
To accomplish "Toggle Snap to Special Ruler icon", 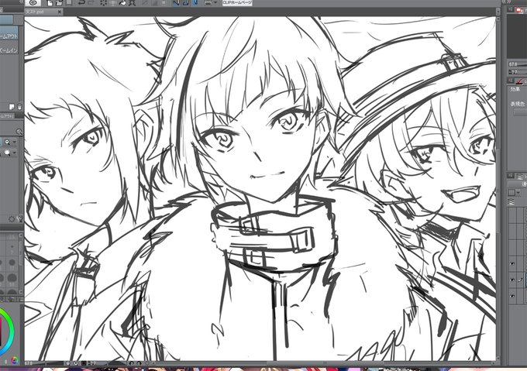I will 185,2.
